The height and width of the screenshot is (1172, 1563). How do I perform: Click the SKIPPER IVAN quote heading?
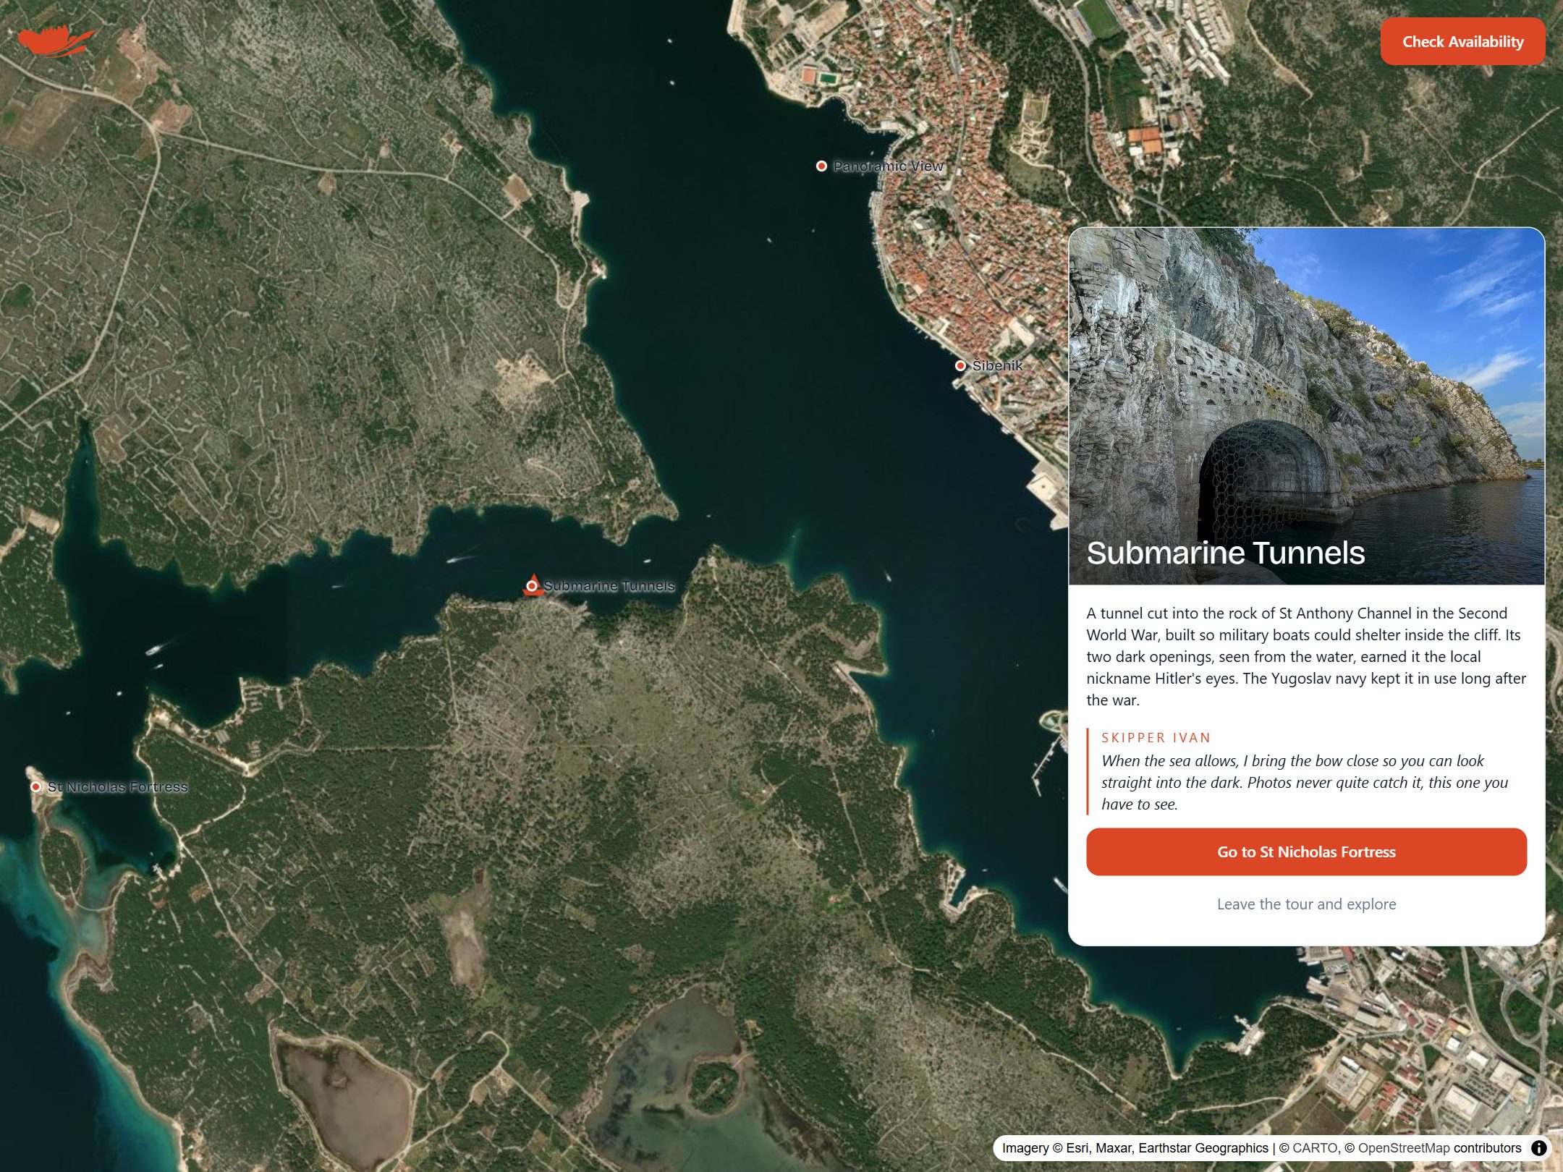(x=1156, y=738)
